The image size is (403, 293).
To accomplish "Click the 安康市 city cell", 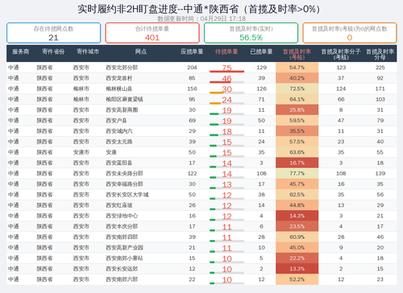I will pos(81,152).
